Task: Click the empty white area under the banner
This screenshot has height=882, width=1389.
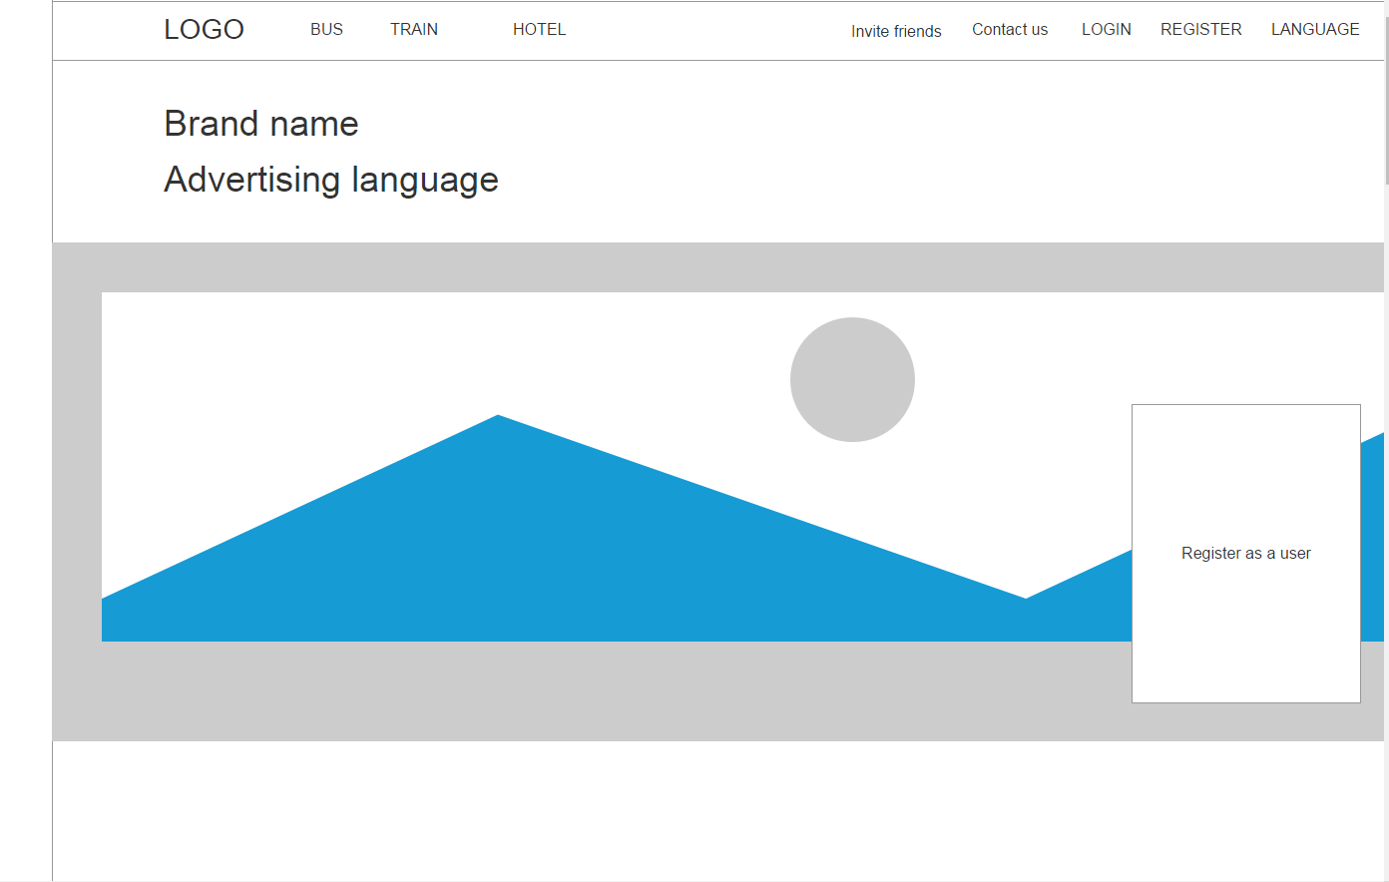Action: pyautogui.click(x=698, y=808)
